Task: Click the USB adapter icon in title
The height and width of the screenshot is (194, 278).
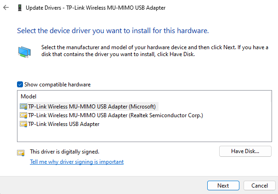Action: pyautogui.click(x=20, y=8)
